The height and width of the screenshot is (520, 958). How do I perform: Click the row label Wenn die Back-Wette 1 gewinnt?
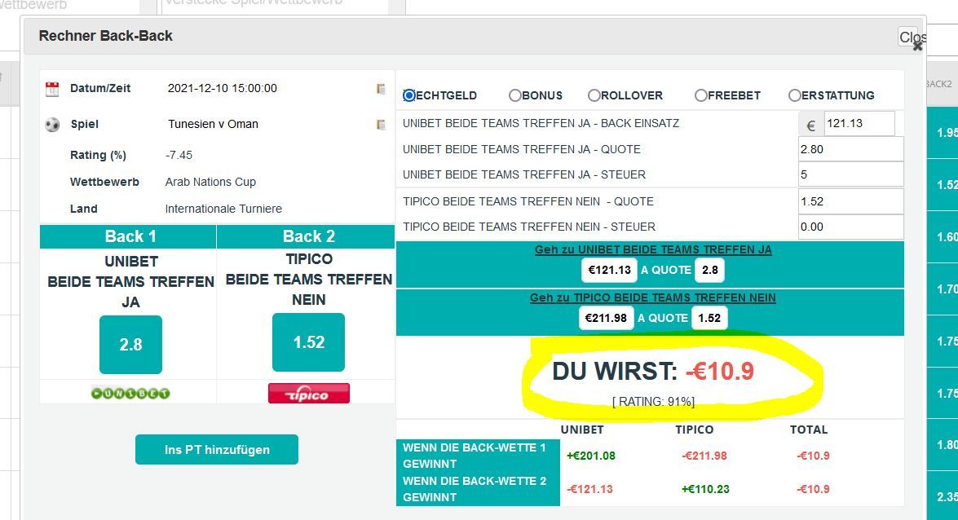click(x=478, y=456)
